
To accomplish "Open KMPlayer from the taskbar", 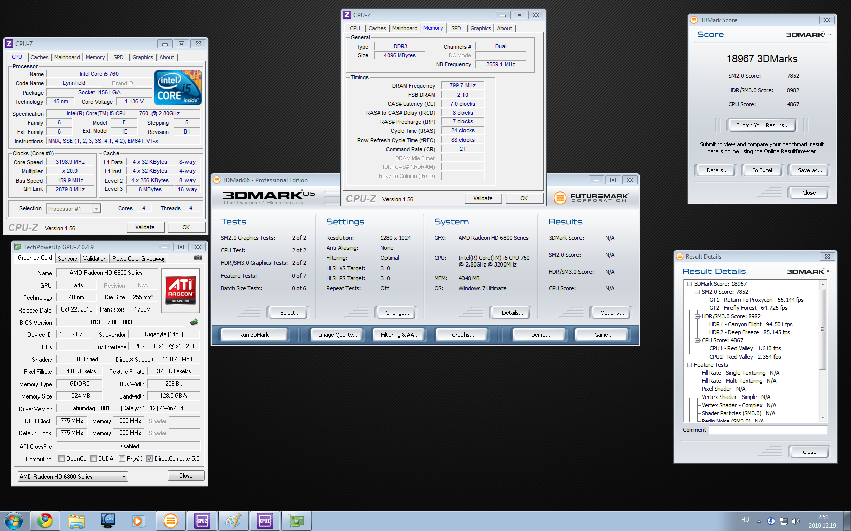I will (x=108, y=520).
